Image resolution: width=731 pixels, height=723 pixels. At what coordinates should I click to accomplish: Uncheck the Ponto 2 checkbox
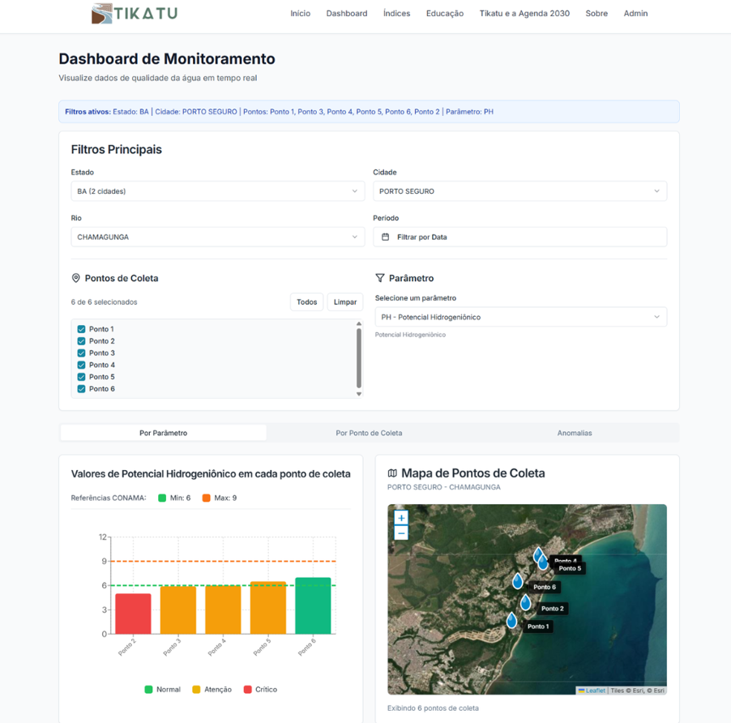[81, 341]
